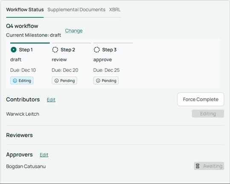Screen dimensions: 230x184
Task: Click the Editing status for Warwick Leitch
Action: pos(208,113)
